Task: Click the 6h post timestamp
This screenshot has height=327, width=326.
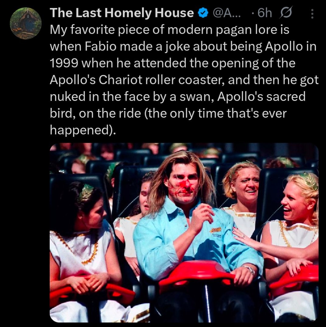Action: pyautogui.click(x=263, y=13)
